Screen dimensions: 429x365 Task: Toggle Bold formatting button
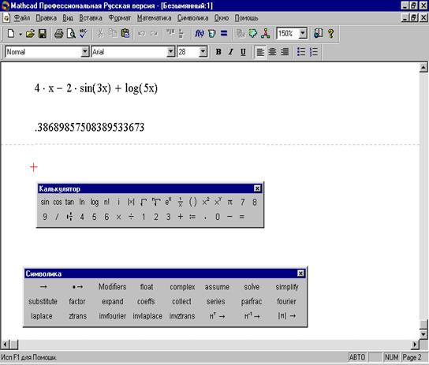coord(218,52)
